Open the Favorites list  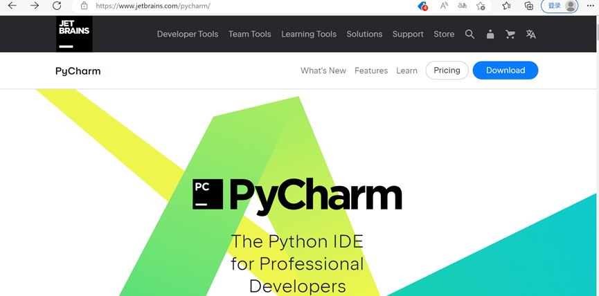click(506, 6)
